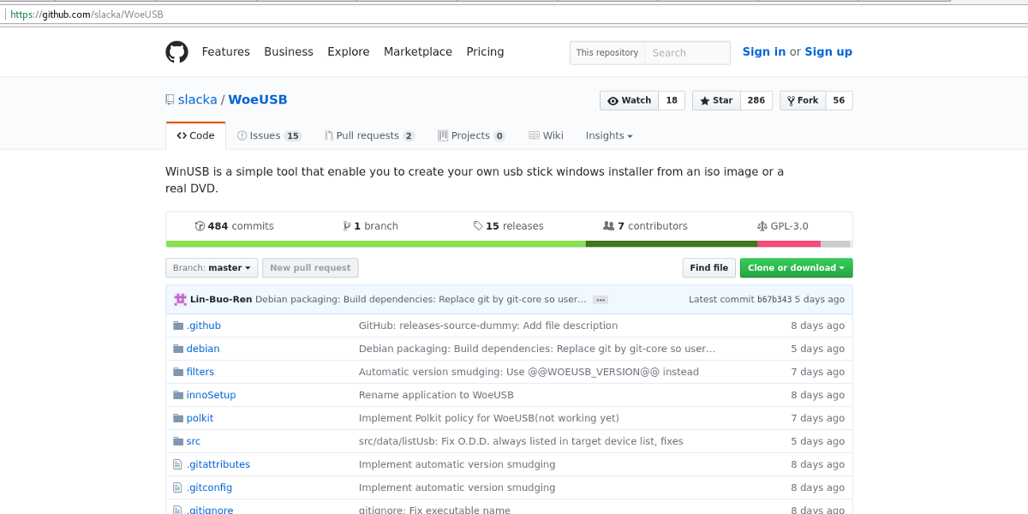
Task: Open the 15 releases link
Action: [508, 226]
